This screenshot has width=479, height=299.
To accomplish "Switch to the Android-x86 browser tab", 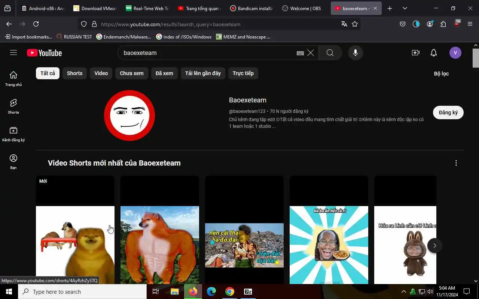I will (x=43, y=8).
